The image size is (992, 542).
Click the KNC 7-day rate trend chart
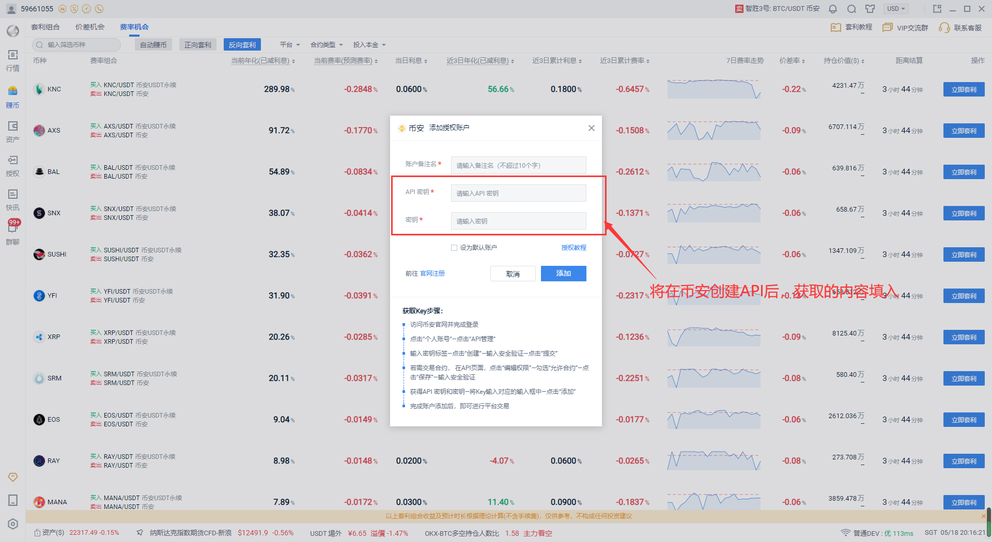[x=714, y=89]
